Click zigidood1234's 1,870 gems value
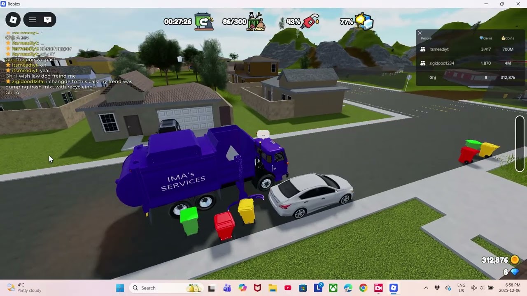Viewport: 527px width, 296px height. click(x=486, y=63)
